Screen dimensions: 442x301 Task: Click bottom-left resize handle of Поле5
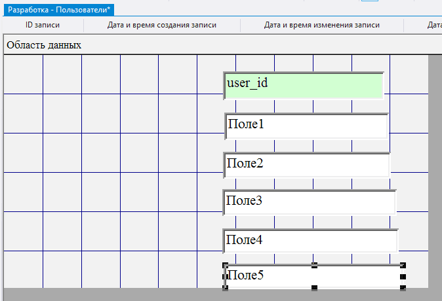[226, 288]
